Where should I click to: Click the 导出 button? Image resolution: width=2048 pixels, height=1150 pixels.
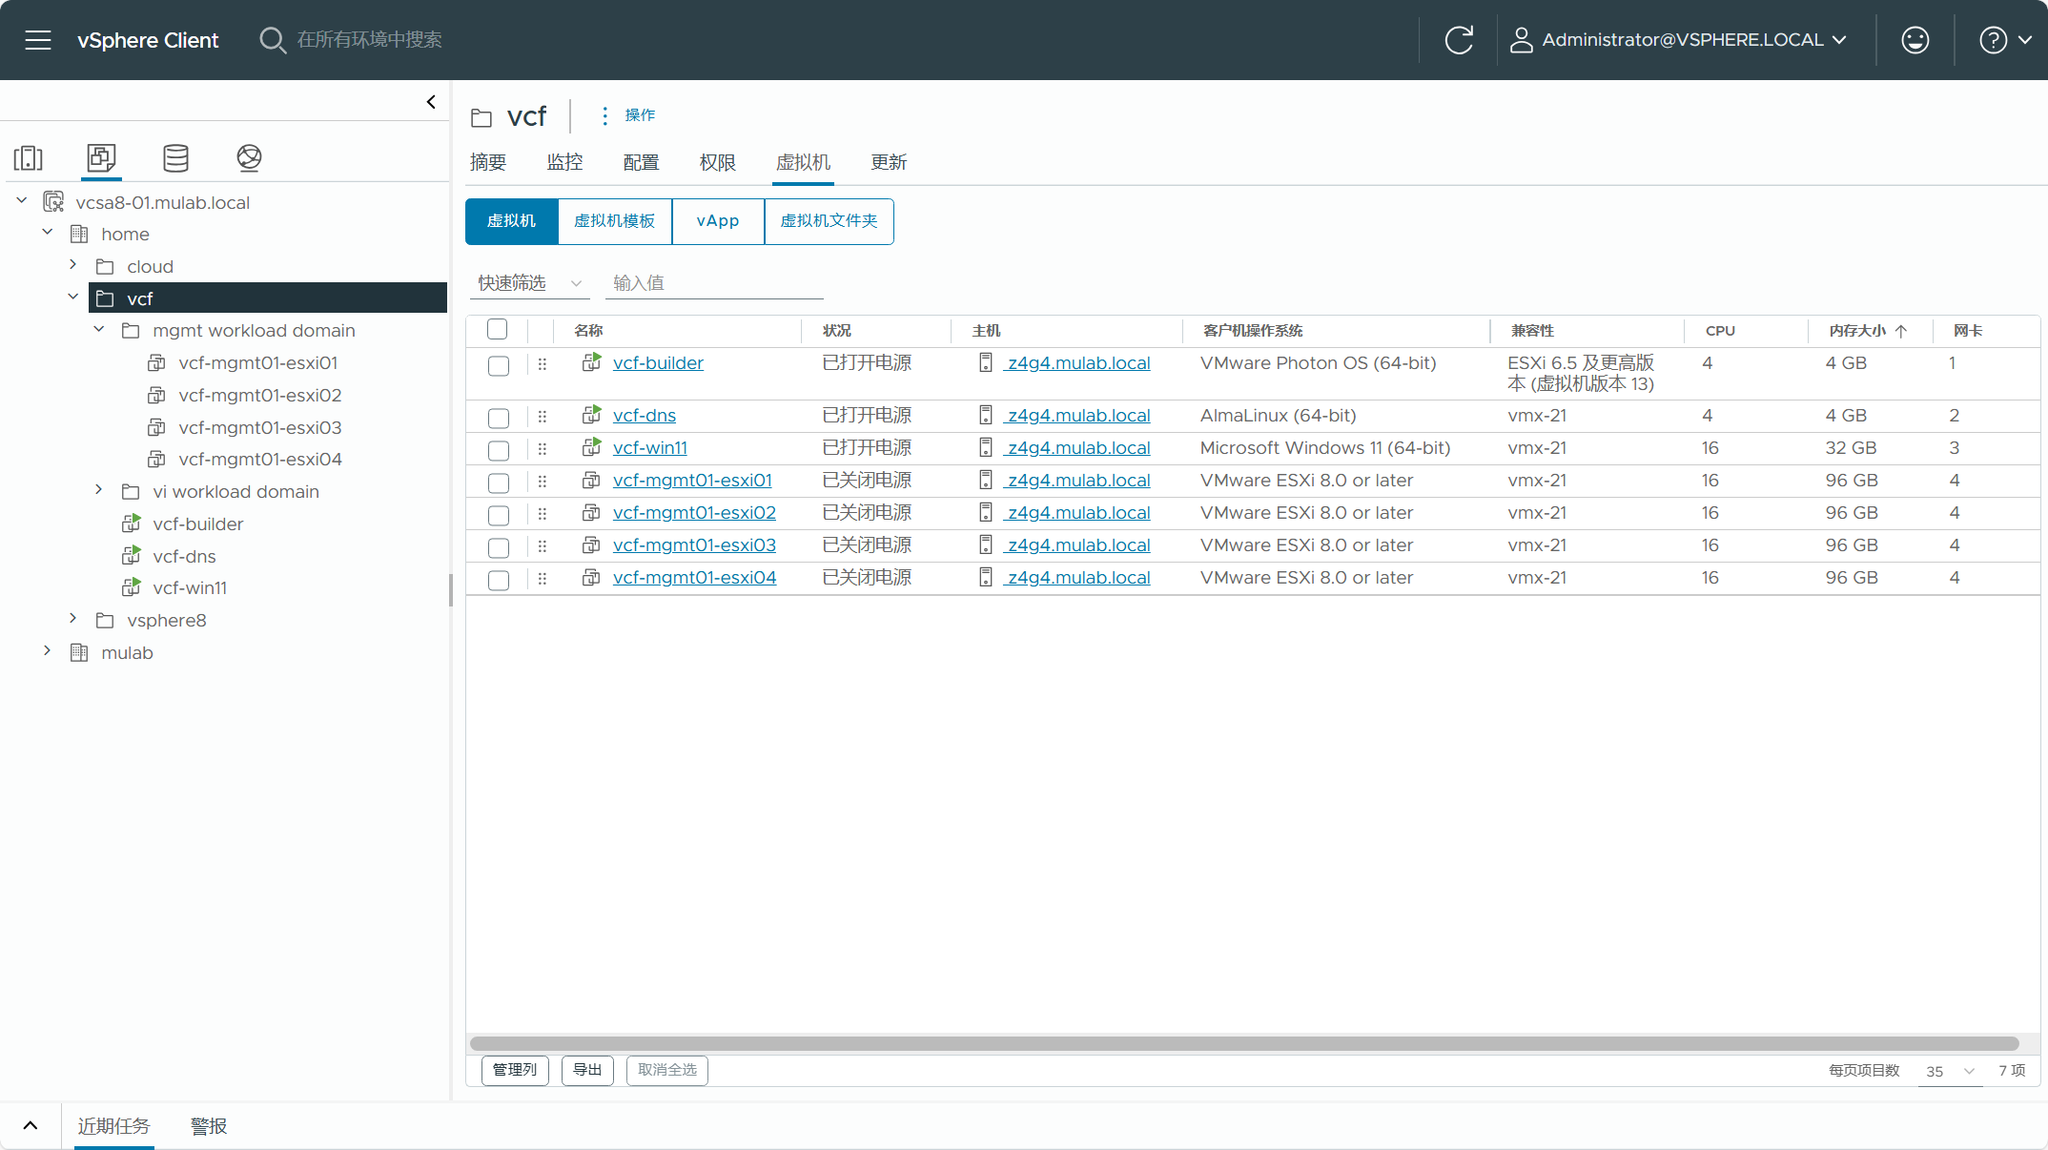pyautogui.click(x=587, y=1070)
